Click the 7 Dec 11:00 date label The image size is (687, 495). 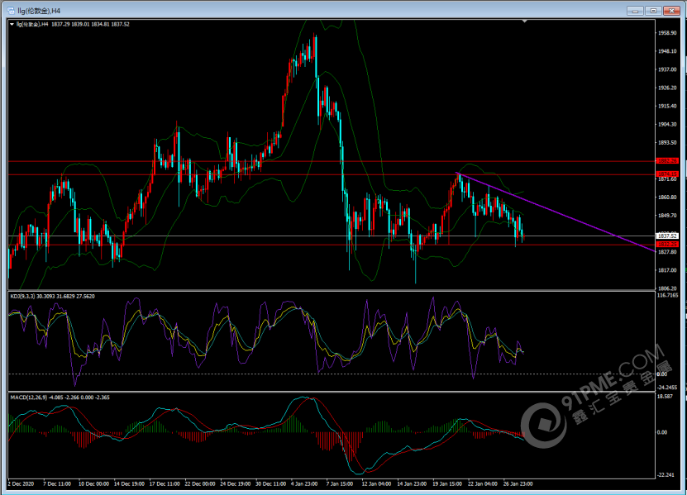pyautogui.click(x=57, y=484)
